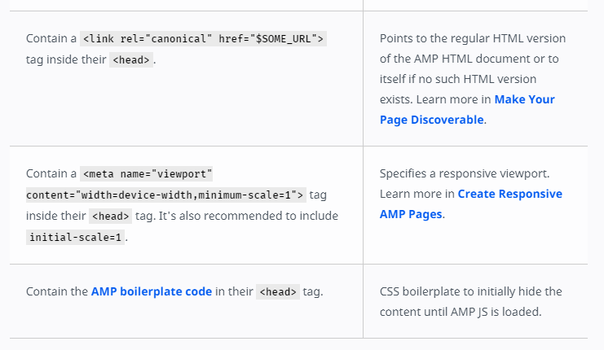Click the link rel="canonical" code snippet
604x350 pixels.
click(x=203, y=38)
